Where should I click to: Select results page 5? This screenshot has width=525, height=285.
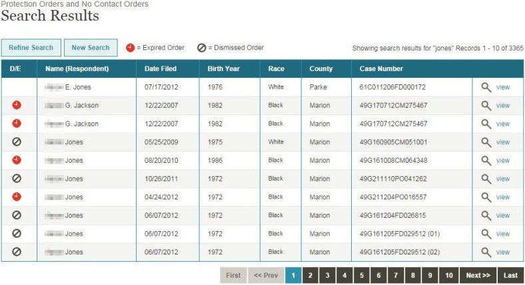(361, 276)
